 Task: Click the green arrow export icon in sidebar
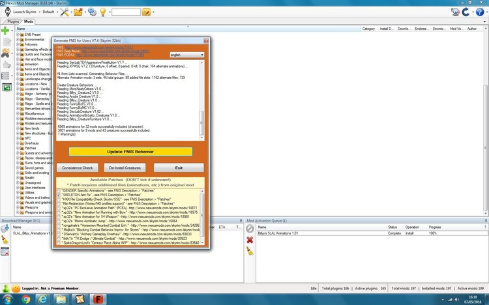pos(7,87)
